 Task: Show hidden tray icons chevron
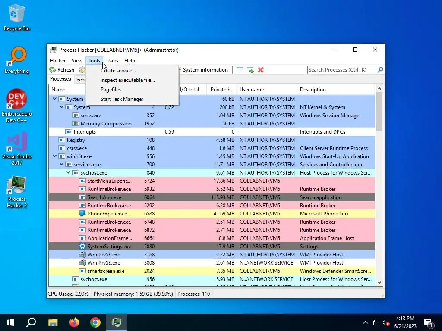[x=365, y=322]
